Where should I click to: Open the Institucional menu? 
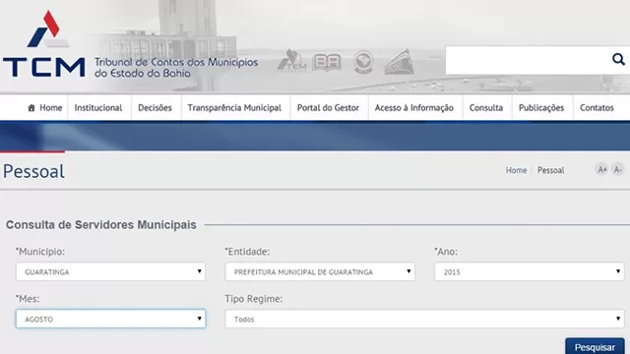click(x=98, y=107)
